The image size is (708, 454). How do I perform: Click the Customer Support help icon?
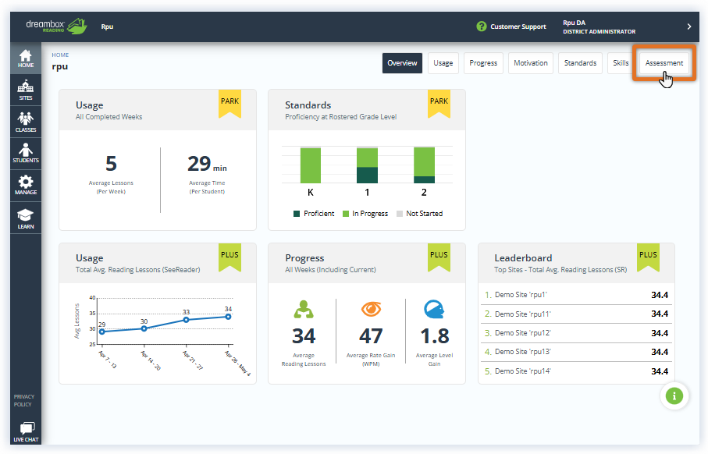[484, 26]
